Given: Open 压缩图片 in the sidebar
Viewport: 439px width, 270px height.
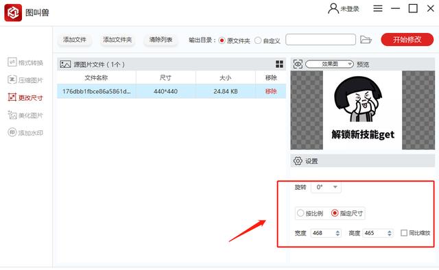Looking at the screenshot, I should click(25, 80).
